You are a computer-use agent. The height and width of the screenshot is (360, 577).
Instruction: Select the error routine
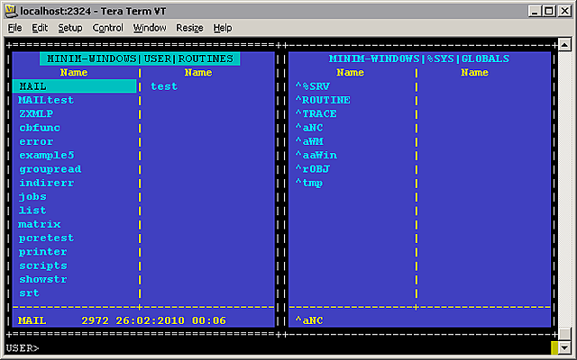click(x=36, y=141)
